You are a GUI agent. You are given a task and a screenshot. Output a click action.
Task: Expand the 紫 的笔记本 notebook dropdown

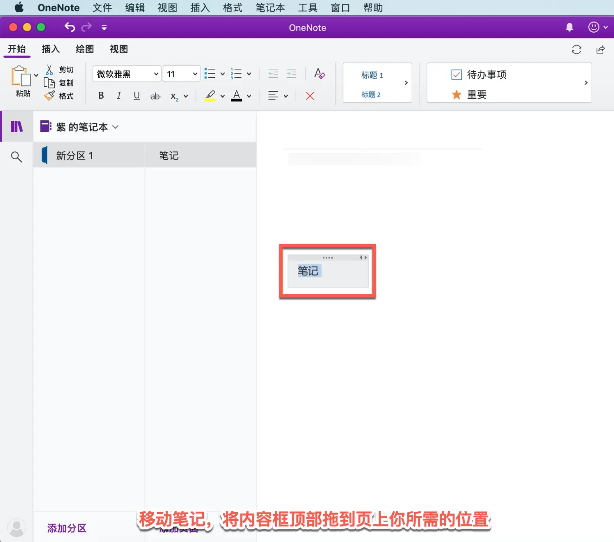click(x=115, y=127)
